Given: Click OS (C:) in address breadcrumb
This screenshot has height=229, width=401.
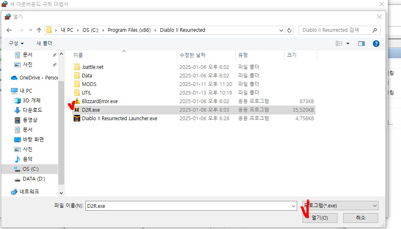Looking at the screenshot, I should 90,30.
